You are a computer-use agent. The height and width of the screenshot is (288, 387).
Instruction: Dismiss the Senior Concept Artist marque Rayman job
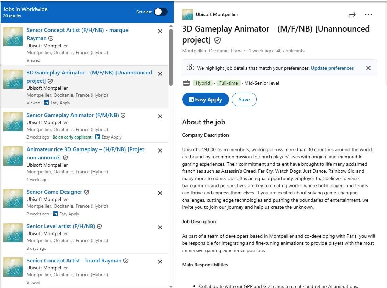pos(160,31)
